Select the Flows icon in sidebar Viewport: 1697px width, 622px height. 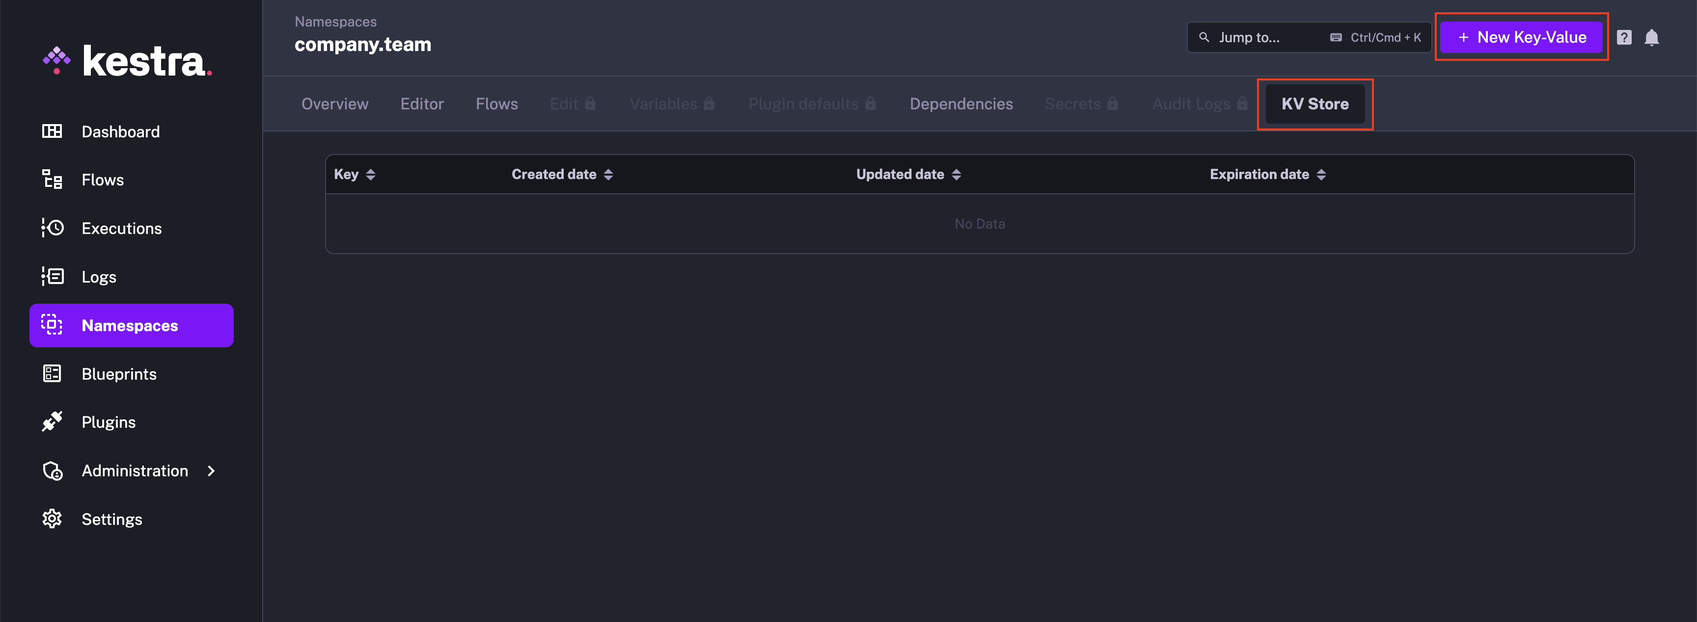(x=53, y=179)
